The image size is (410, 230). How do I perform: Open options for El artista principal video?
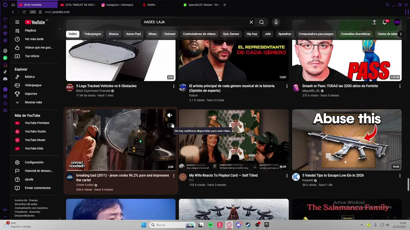[x=287, y=86]
